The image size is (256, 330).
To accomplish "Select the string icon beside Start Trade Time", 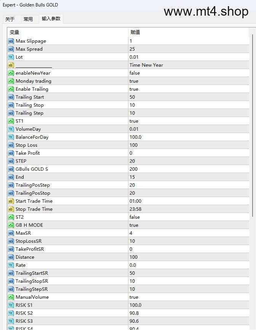I will [11, 201].
